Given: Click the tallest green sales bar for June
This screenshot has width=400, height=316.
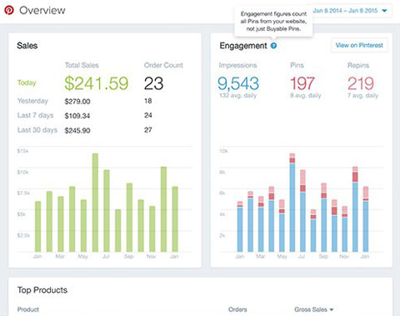Looking at the screenshot, I should pyautogui.click(x=95, y=203).
